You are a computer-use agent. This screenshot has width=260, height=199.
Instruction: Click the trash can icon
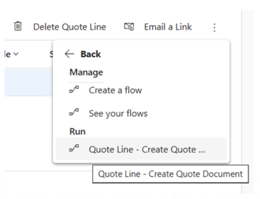coord(18,27)
